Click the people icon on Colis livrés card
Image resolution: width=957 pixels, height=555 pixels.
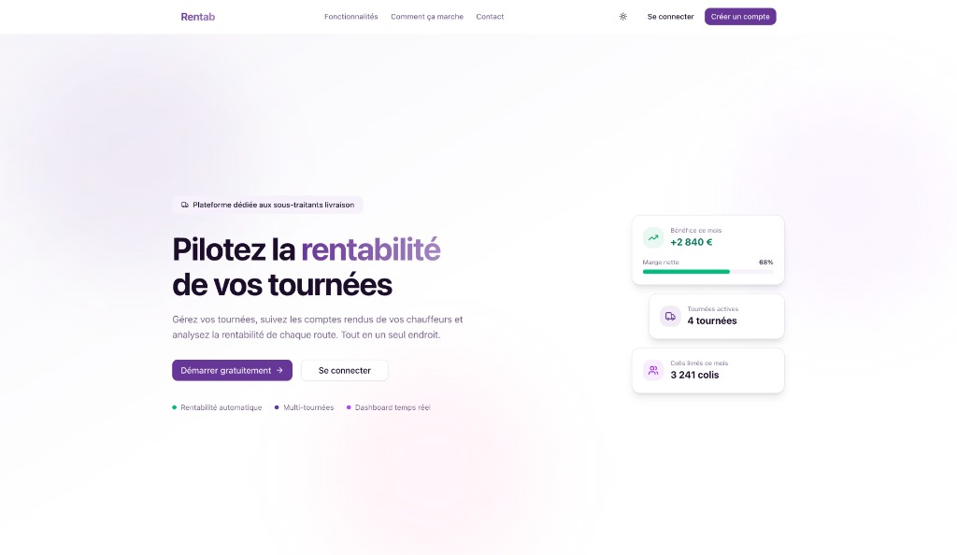[x=653, y=370]
